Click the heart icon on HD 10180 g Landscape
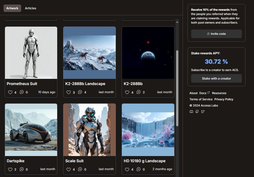 point(127,169)
